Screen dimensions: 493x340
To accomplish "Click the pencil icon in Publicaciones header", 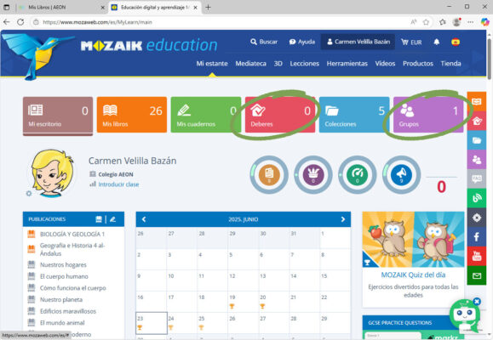I will point(112,219).
